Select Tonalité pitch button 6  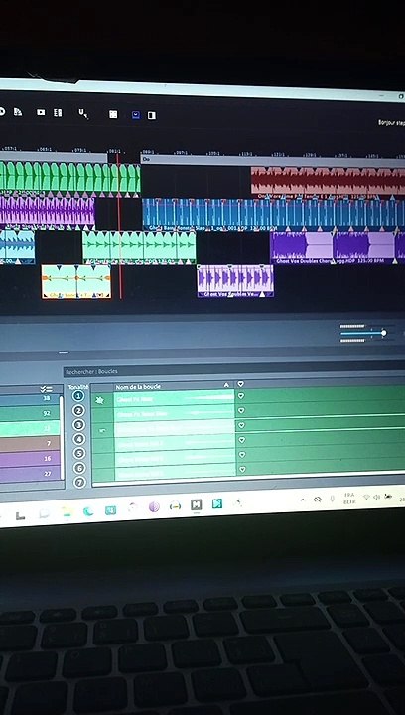point(79,468)
